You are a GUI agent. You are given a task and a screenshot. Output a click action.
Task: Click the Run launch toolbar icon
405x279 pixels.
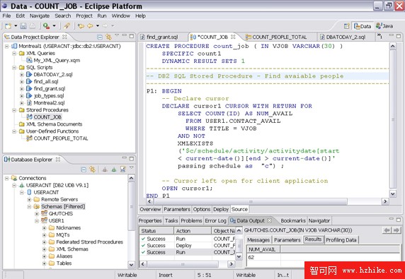[47, 25]
